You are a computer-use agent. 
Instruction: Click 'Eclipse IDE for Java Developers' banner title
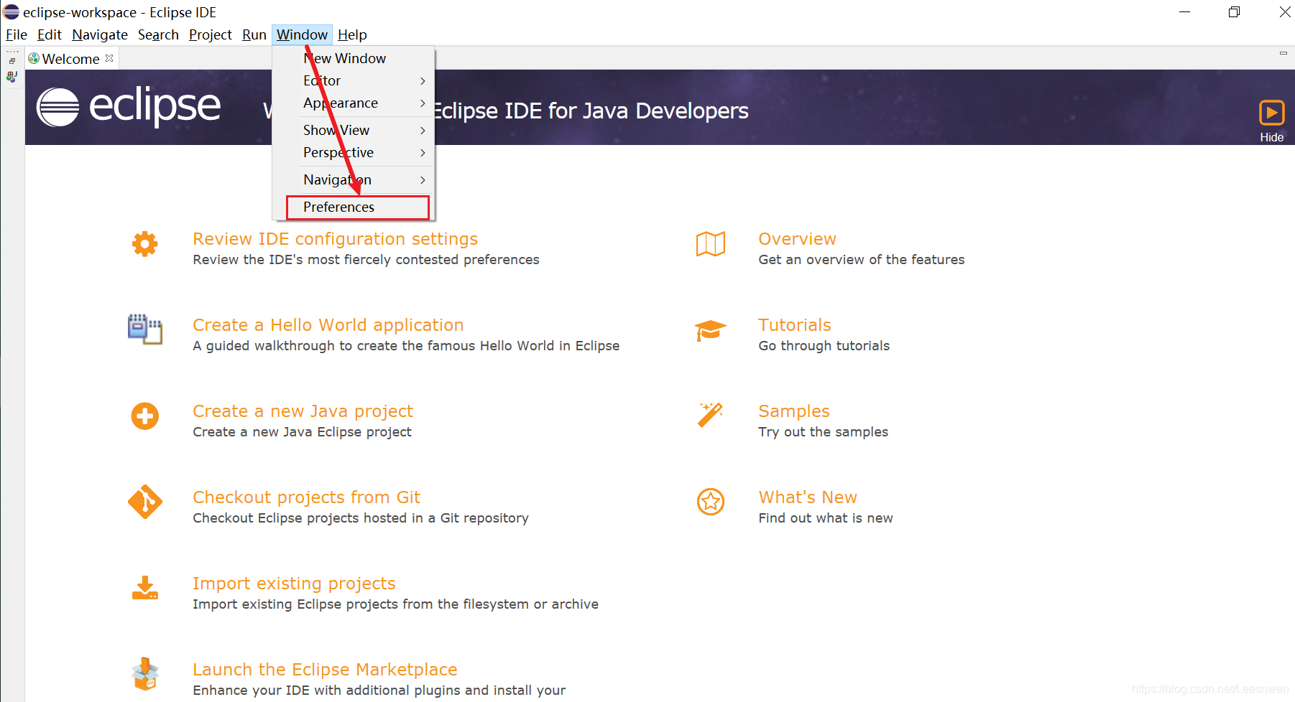(x=591, y=111)
